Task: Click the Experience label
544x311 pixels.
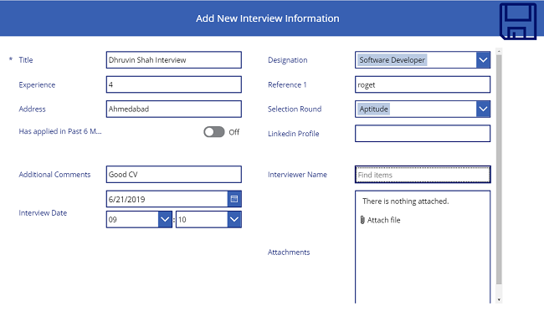Action: [x=37, y=84]
